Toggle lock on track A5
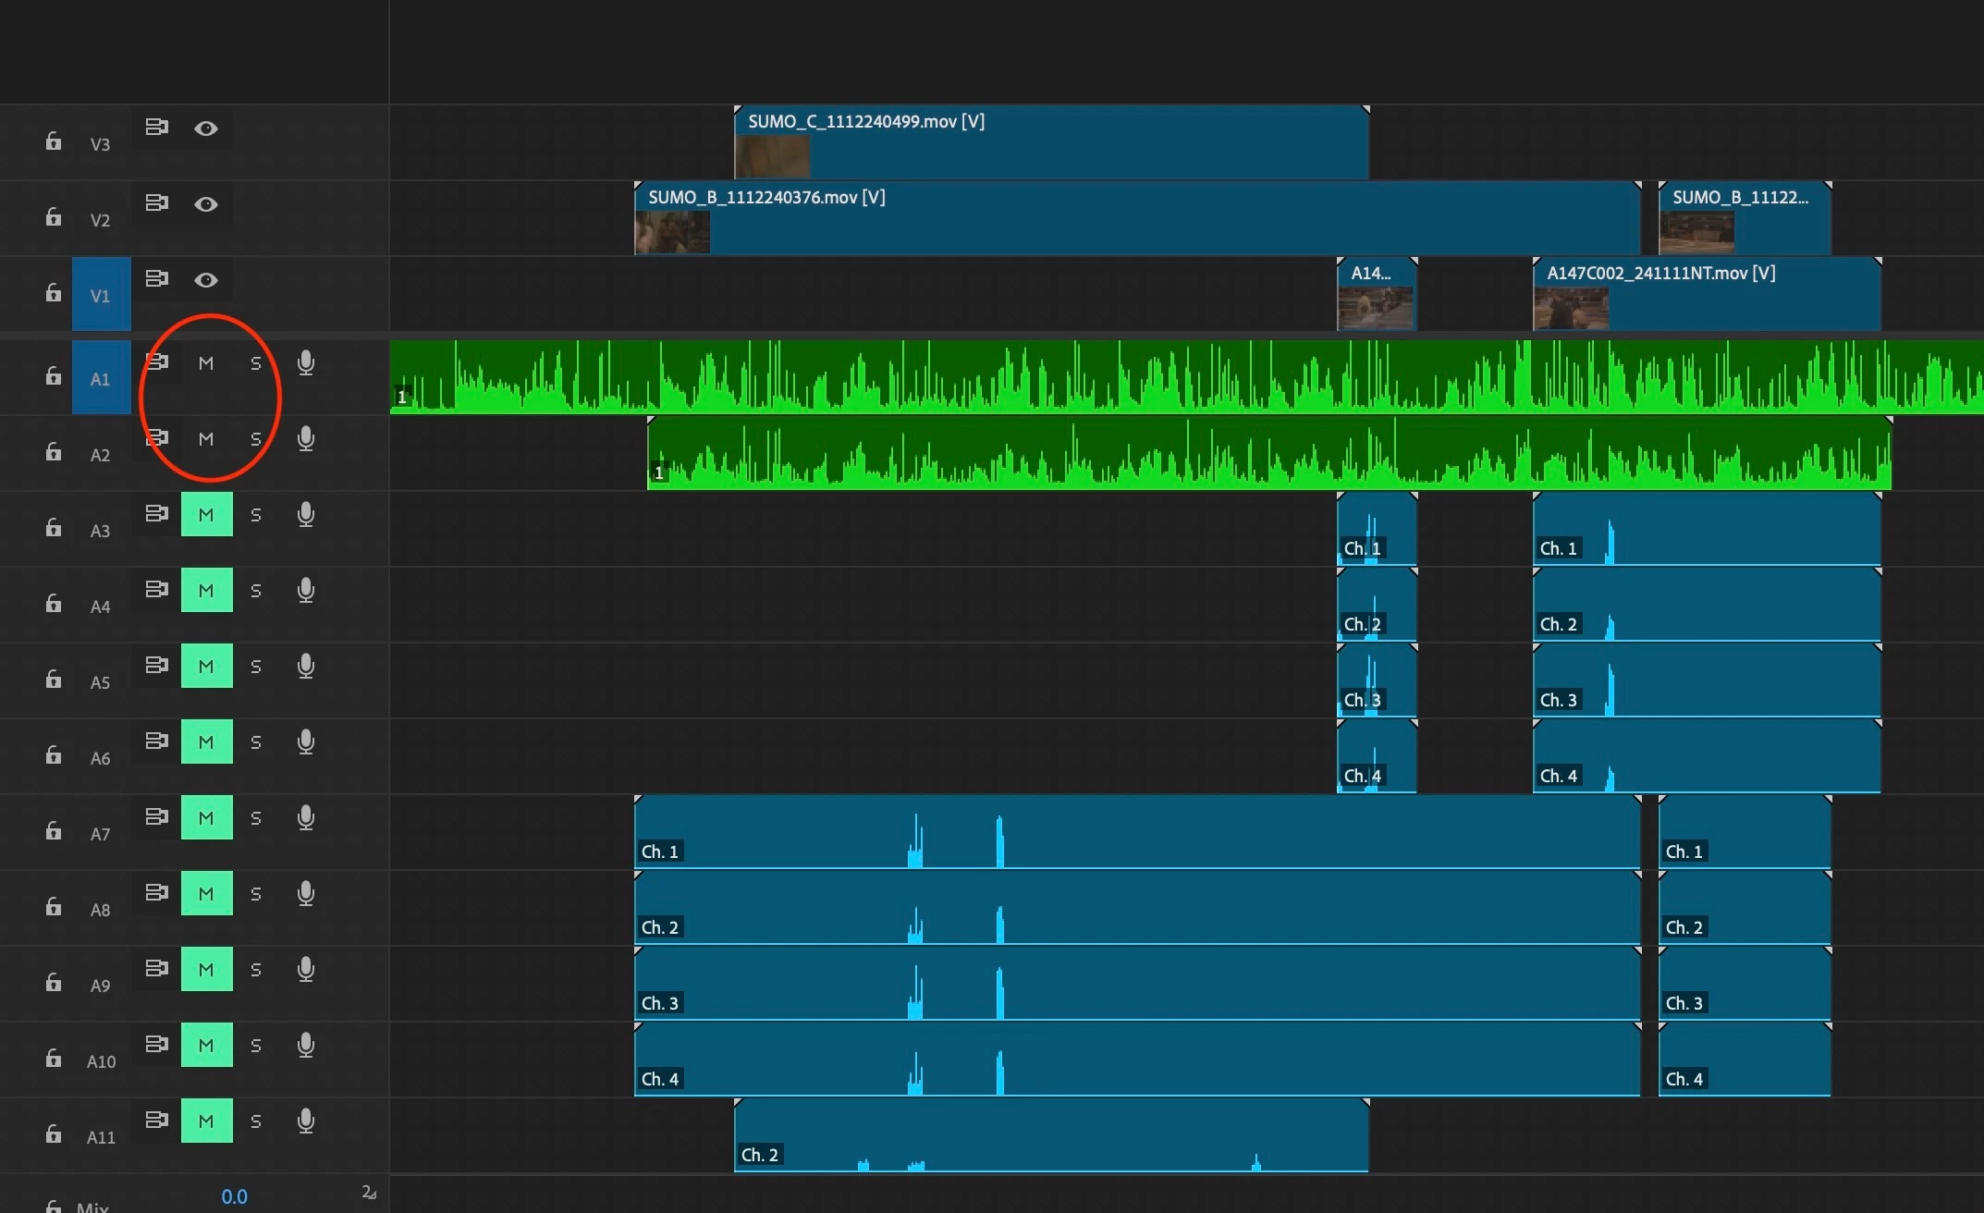This screenshot has width=1984, height=1213. click(54, 679)
